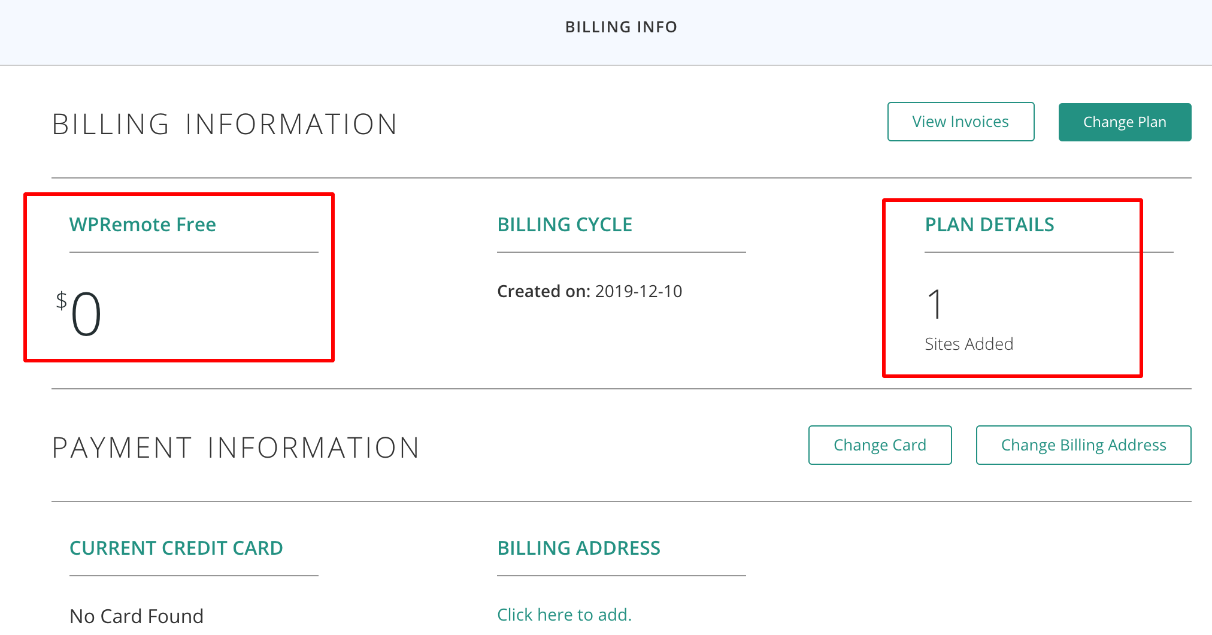This screenshot has width=1212, height=635.
Task: Open the View Invoices page
Action: (960, 122)
